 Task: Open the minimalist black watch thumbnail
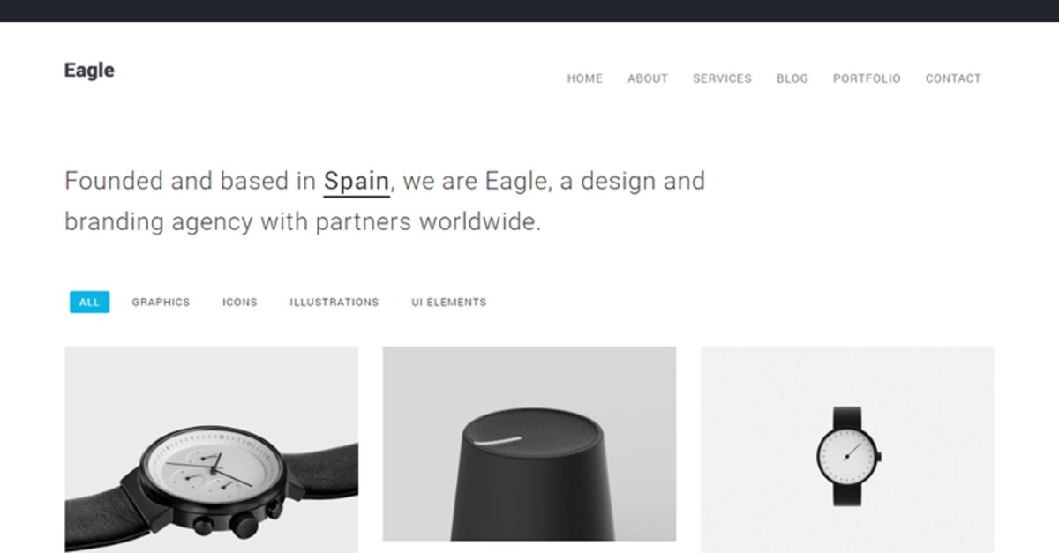pos(847,449)
